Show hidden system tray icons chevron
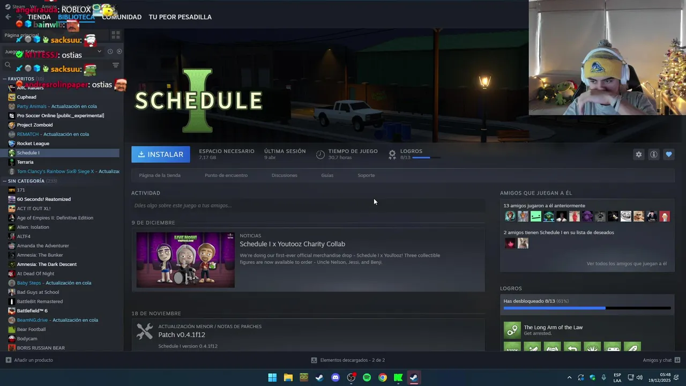 [569, 377]
